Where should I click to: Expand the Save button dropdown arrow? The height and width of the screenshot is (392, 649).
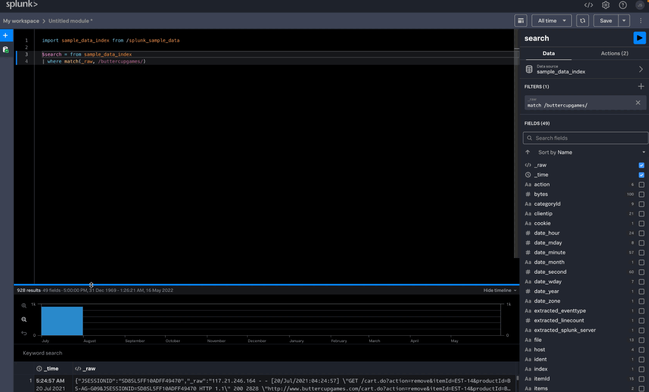(x=624, y=21)
